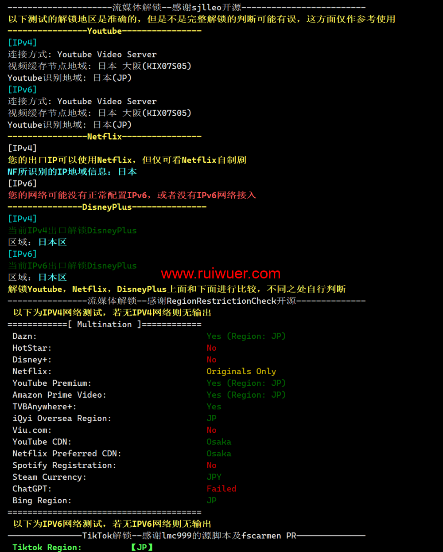Click the www.ruiwuer.com watermark link
Image resolution: width=443 pixels, height=552 pixels.
tap(221, 274)
